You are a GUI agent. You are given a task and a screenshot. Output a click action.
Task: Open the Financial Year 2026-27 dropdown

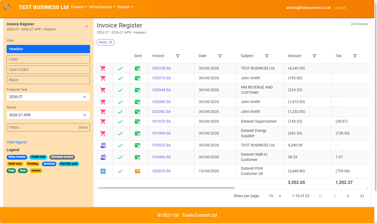[48, 97]
